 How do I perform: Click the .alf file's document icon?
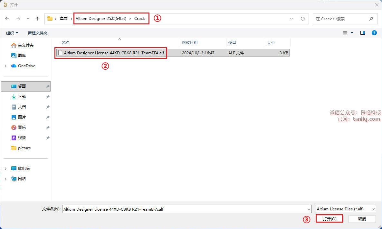[x=60, y=53]
